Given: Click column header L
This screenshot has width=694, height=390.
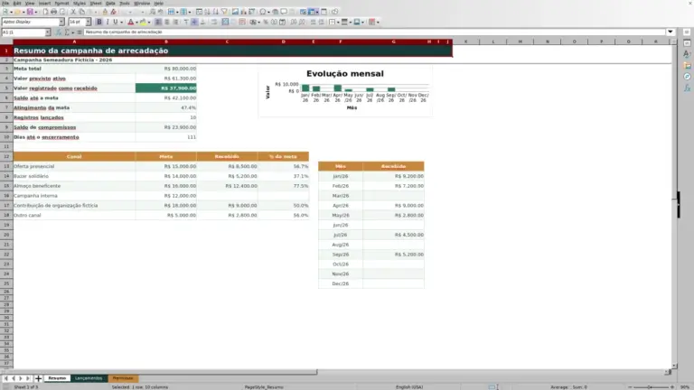Looking at the screenshot, I should (493, 42).
